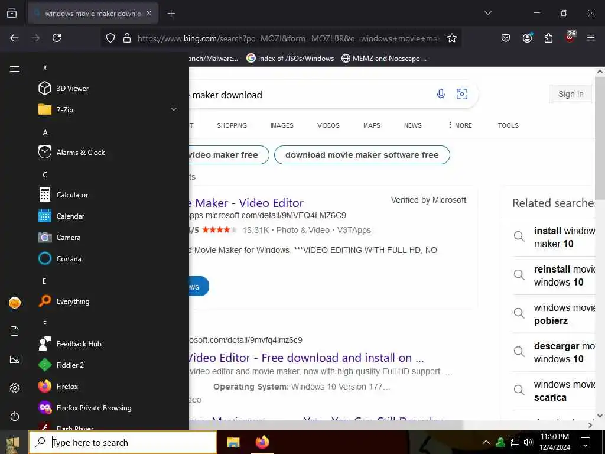Open File Explorer from the taskbar
605x454 pixels.
pyautogui.click(x=233, y=442)
